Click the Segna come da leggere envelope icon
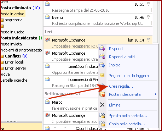This screenshot has height=131, width=162. (102, 75)
